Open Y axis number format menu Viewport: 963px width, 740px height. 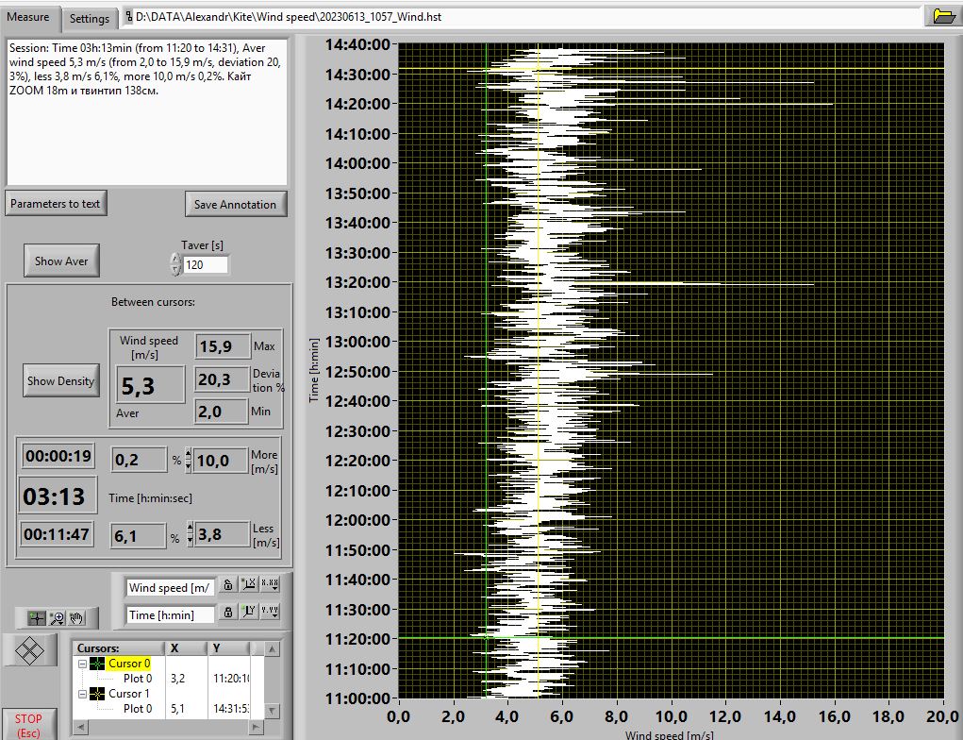271,613
